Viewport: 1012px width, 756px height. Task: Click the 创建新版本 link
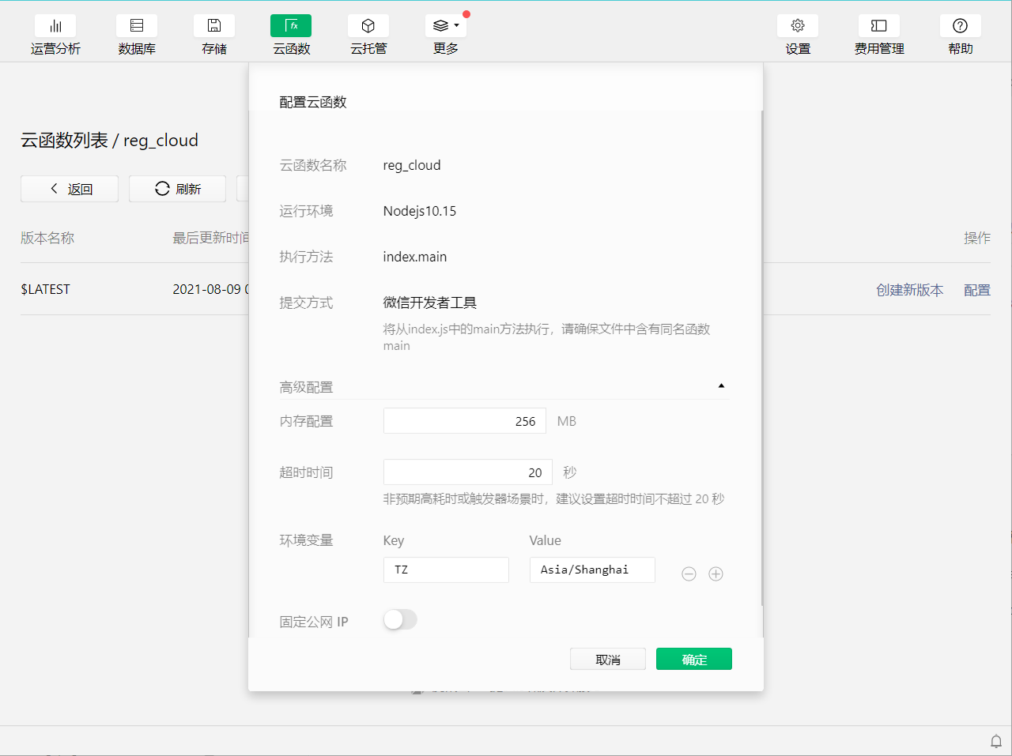(909, 290)
